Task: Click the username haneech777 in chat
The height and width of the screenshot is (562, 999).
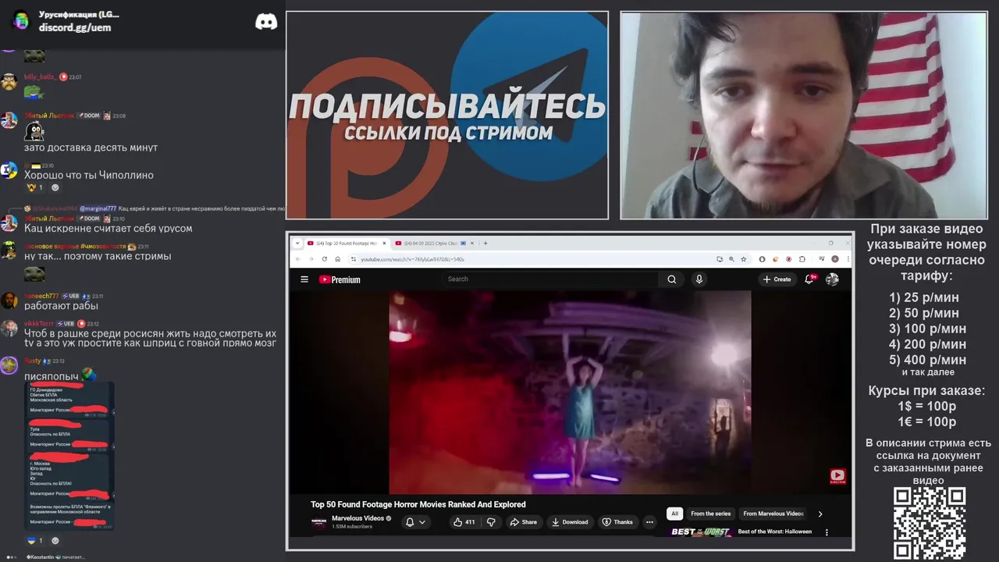Action: [x=41, y=296]
